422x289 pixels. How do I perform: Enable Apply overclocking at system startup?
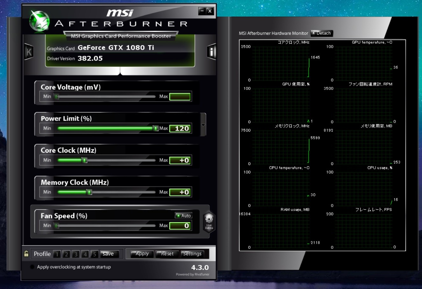(x=32, y=267)
